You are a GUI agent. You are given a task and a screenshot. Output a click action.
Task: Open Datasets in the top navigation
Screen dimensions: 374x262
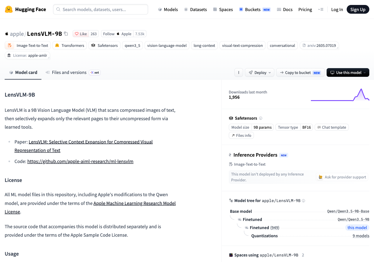pos(195,9)
